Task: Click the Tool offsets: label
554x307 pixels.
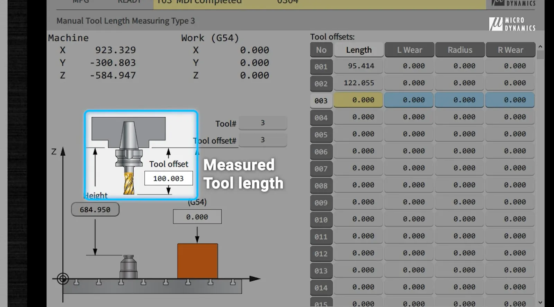Action: tap(332, 37)
